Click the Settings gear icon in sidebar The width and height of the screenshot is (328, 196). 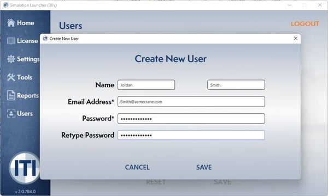(x=11, y=59)
